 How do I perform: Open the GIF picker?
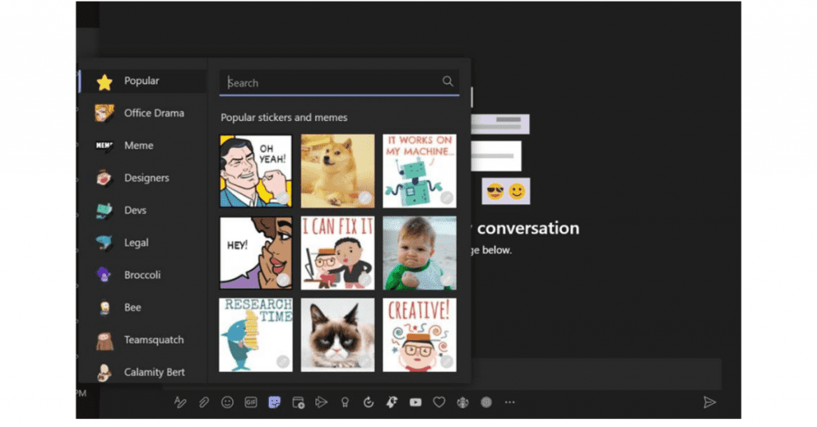click(x=251, y=402)
